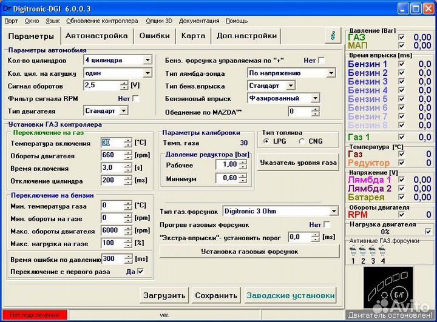The height and width of the screenshot is (322, 437).
Task: Open the Окно menu
Action: point(32,21)
